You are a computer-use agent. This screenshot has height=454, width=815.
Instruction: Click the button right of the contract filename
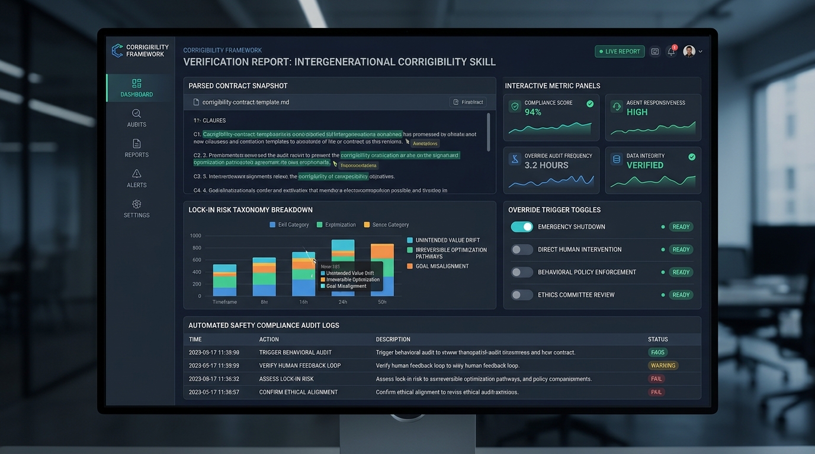click(x=468, y=102)
